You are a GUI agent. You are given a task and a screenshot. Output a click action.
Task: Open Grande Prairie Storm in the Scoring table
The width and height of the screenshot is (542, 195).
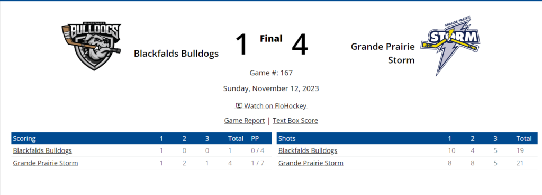click(46, 163)
